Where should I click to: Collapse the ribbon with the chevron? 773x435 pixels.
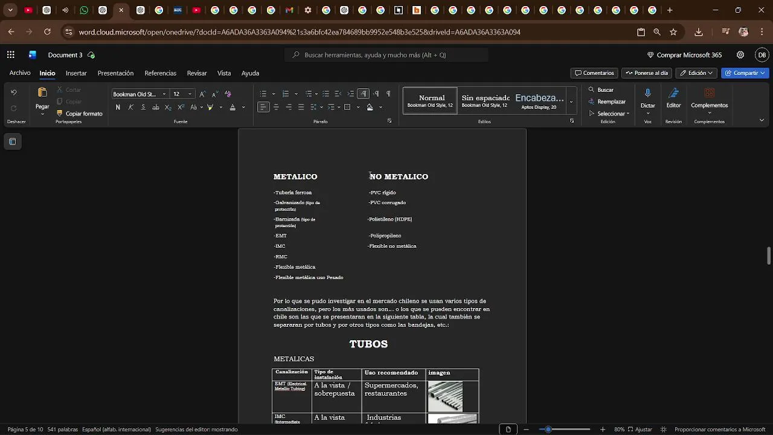(x=762, y=120)
